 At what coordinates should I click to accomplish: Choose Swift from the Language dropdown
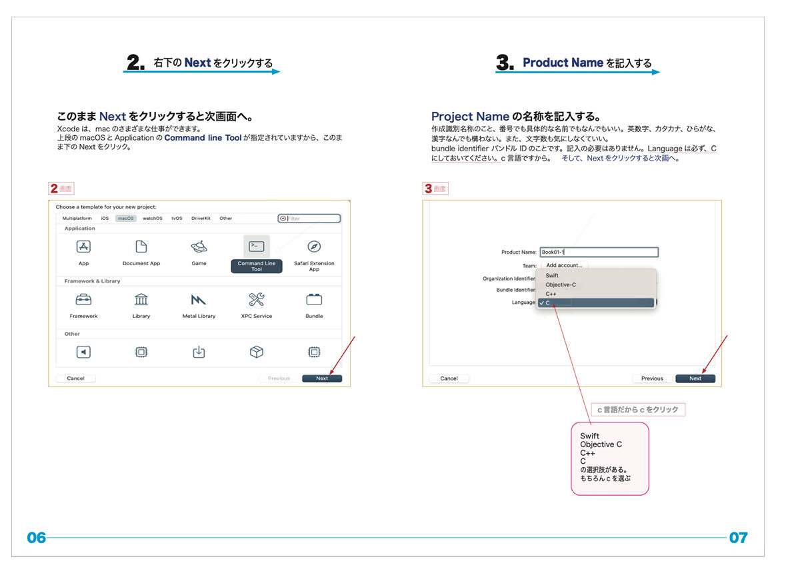tap(552, 275)
